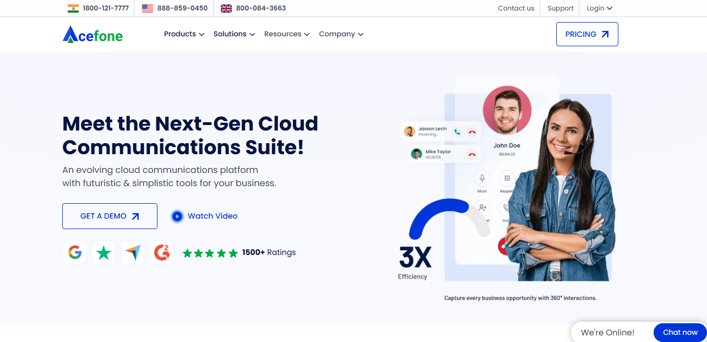Expand the Products dropdown menu
The width and height of the screenshot is (707, 342).
pos(184,34)
